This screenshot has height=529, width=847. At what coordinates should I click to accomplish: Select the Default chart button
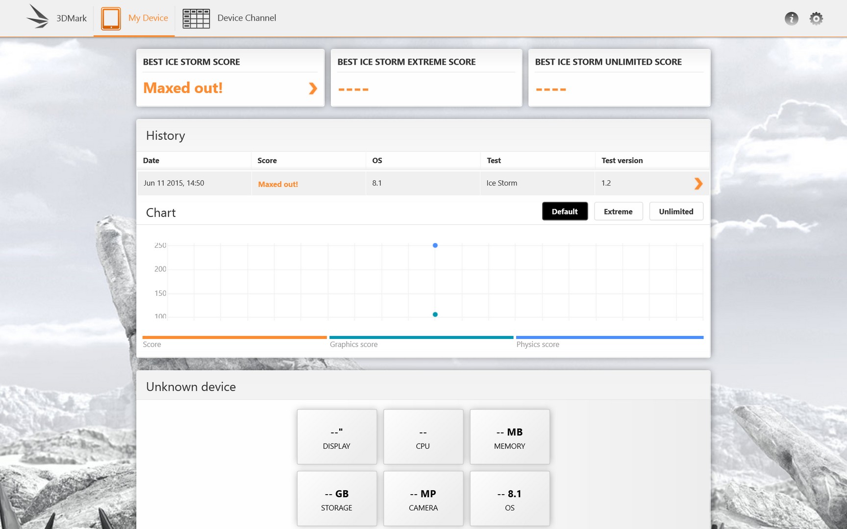[x=565, y=212]
